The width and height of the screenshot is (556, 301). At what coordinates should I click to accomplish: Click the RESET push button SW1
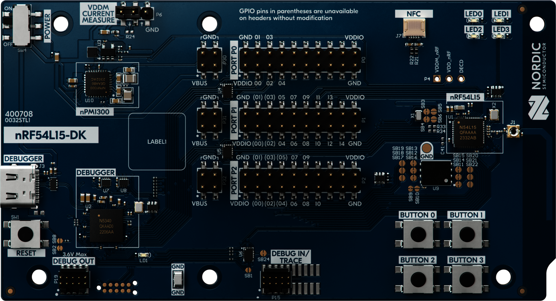point(26,234)
